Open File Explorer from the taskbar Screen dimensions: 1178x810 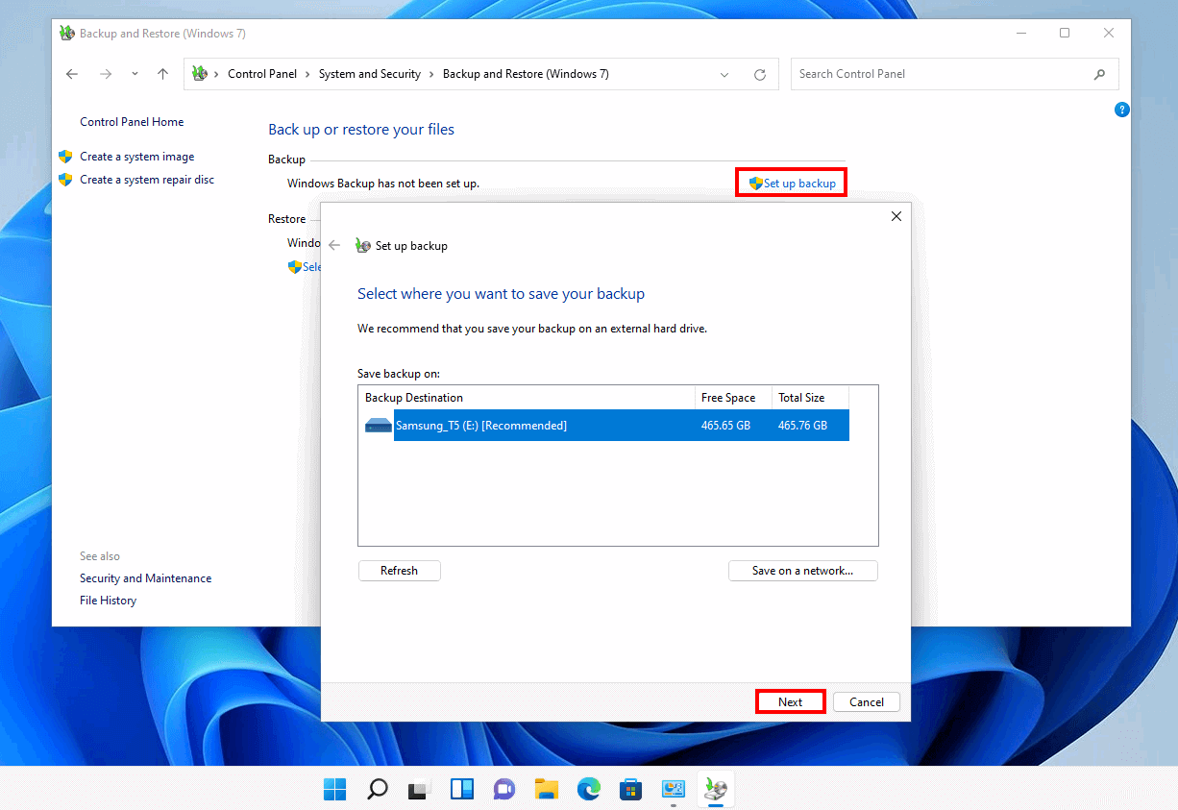tap(546, 788)
